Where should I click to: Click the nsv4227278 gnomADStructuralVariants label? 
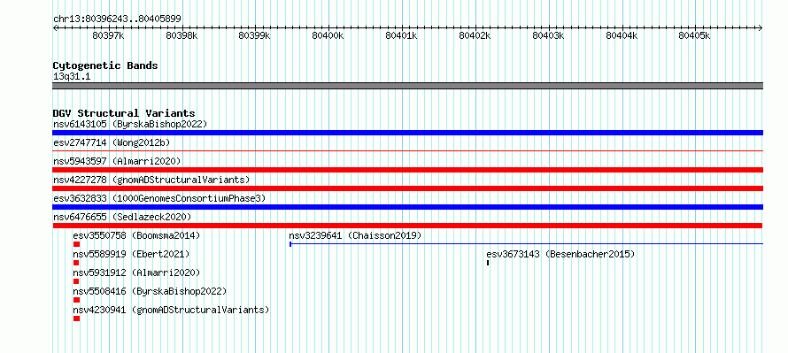tap(151, 180)
